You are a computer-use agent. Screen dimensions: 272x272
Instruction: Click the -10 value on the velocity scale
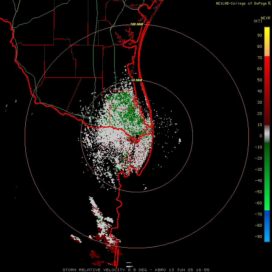[x=258, y=147]
